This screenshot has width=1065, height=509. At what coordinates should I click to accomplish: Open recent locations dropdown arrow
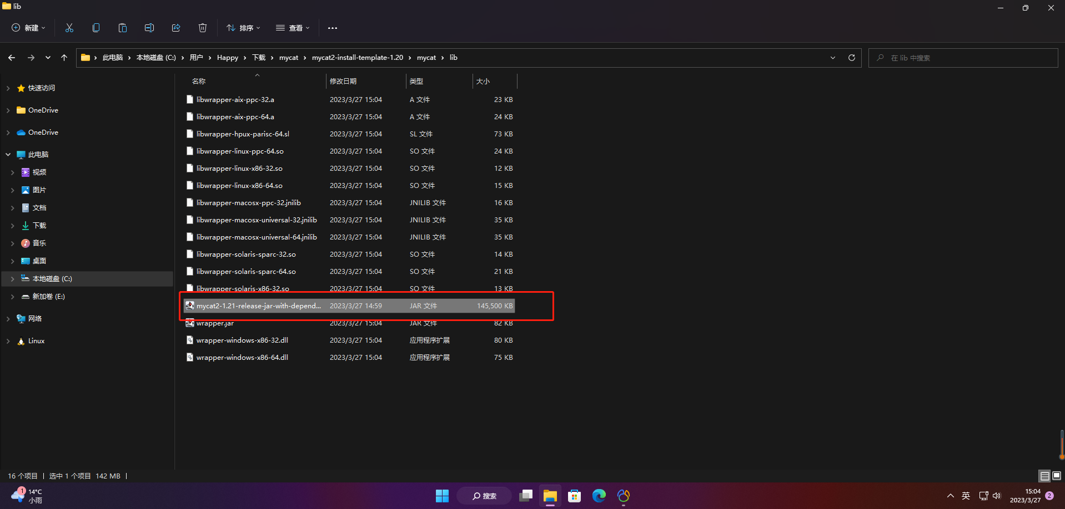click(48, 58)
